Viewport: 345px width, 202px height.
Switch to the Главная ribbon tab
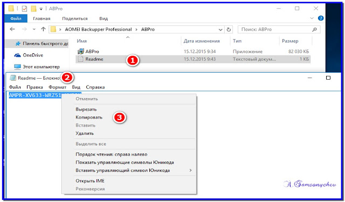click(42, 18)
